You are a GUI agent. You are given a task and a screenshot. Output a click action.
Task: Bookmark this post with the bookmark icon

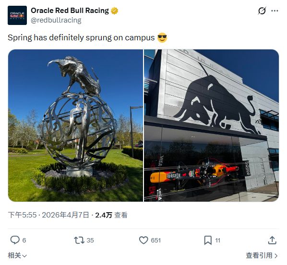(x=208, y=240)
